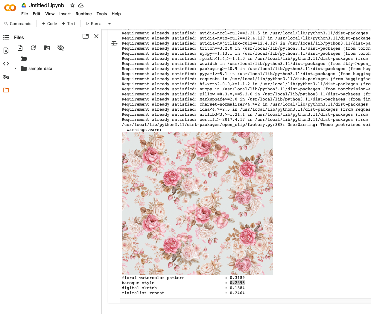Upload file to session storage
Image resolution: width=371 pixels, height=314 pixels.
coord(20,48)
